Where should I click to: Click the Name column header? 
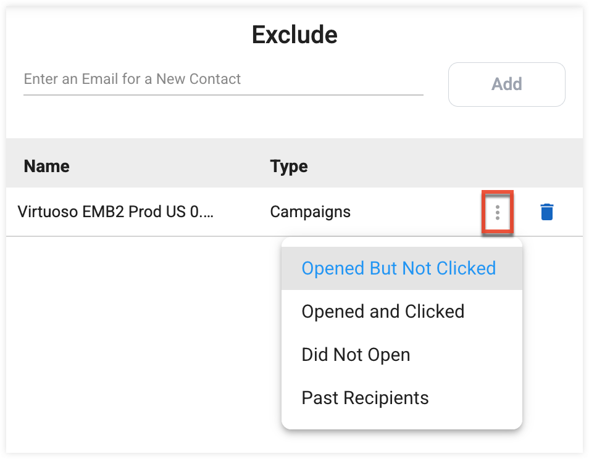(46, 166)
